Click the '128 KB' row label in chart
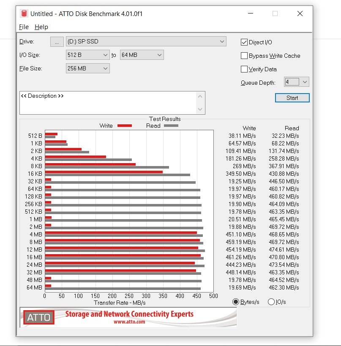Viewport: 341px width, 346px height. 34,196
